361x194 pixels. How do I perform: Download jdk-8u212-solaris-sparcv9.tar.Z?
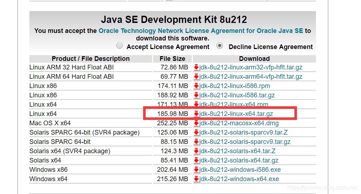click(x=244, y=132)
